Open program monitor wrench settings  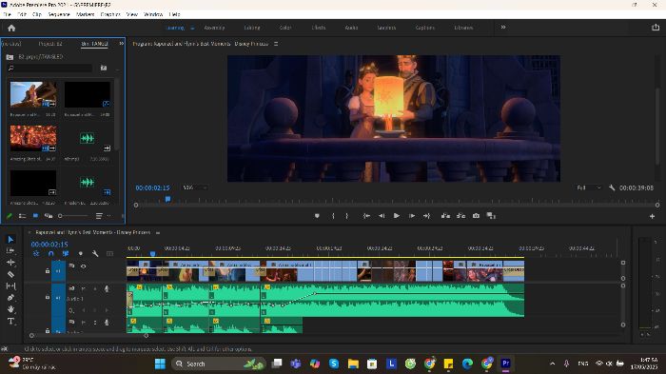coord(612,187)
